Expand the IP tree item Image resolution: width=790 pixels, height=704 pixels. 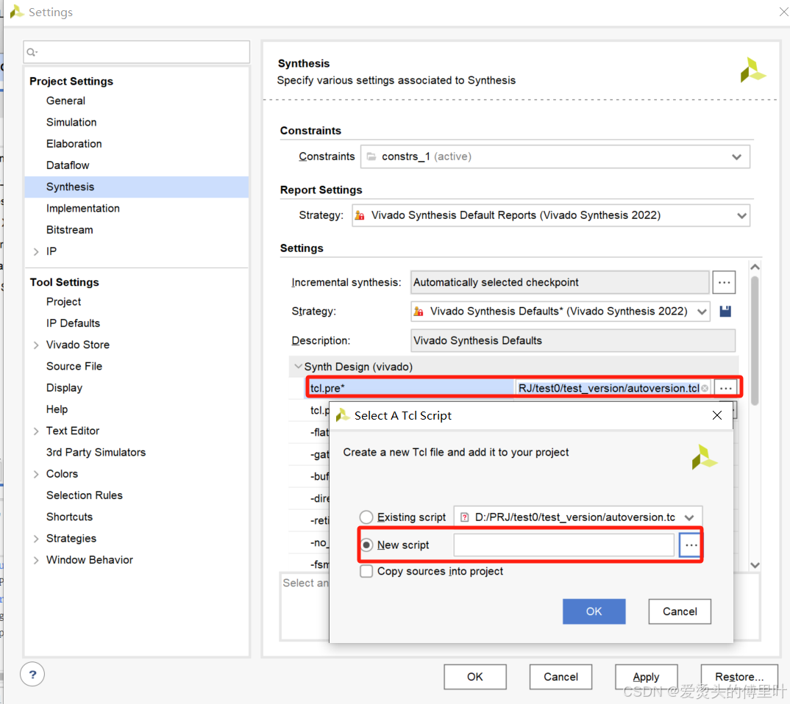point(36,251)
